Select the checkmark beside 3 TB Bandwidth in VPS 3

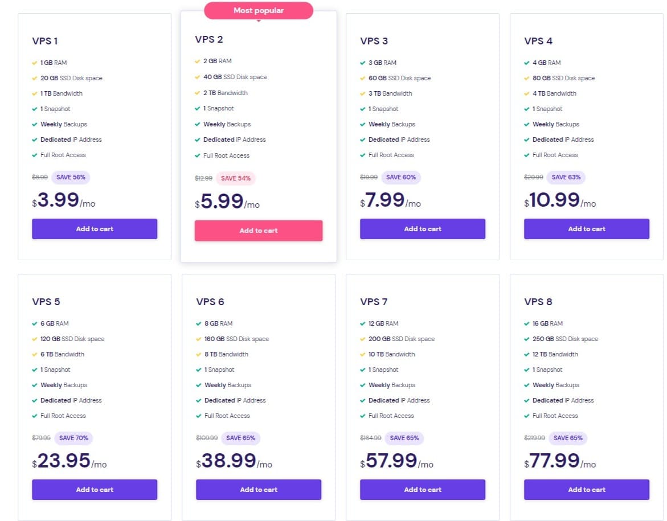(363, 93)
